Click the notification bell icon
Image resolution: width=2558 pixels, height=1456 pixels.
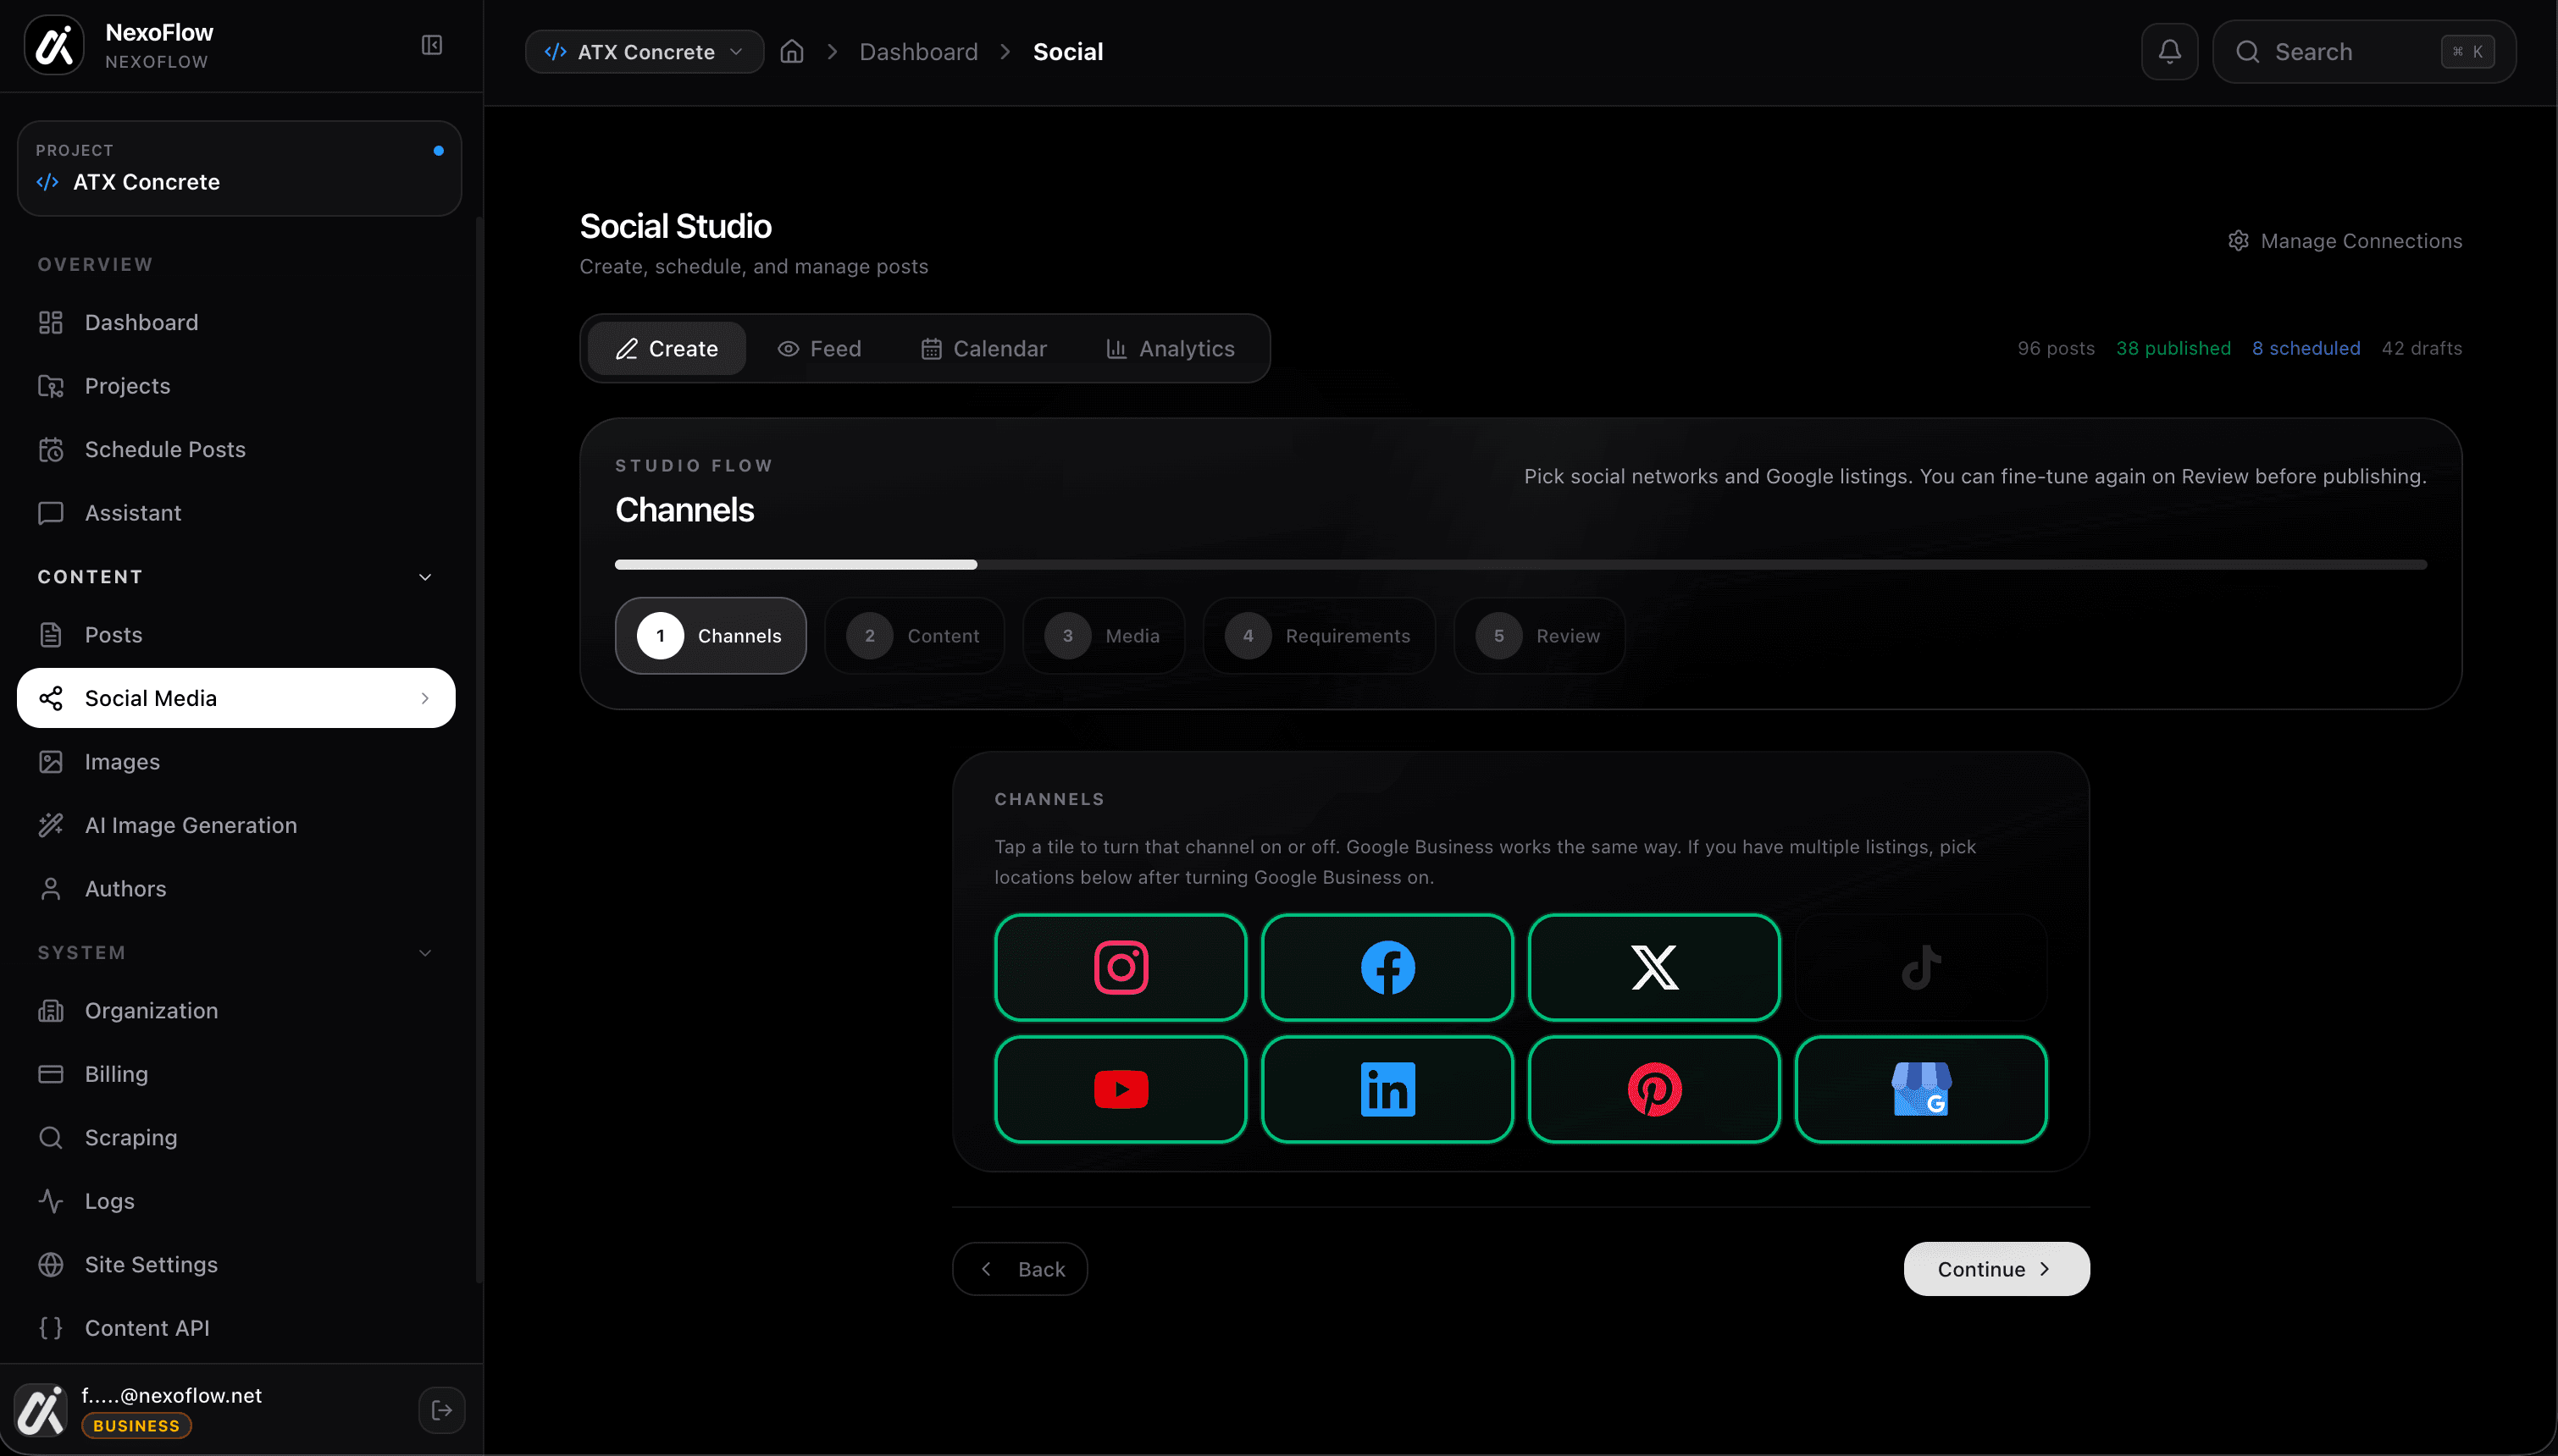pos(2169,51)
